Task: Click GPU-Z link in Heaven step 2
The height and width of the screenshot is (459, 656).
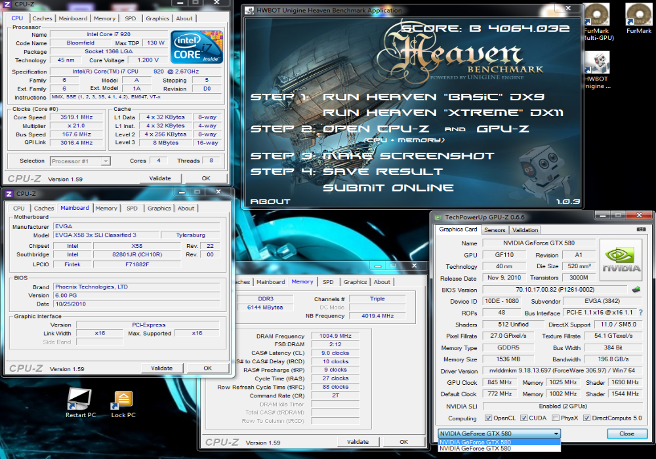Action: coord(503,129)
